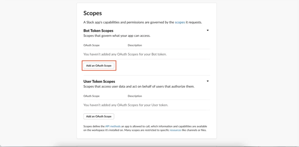Click the 'A Slack app's capabilities' intro sentence

128,22
